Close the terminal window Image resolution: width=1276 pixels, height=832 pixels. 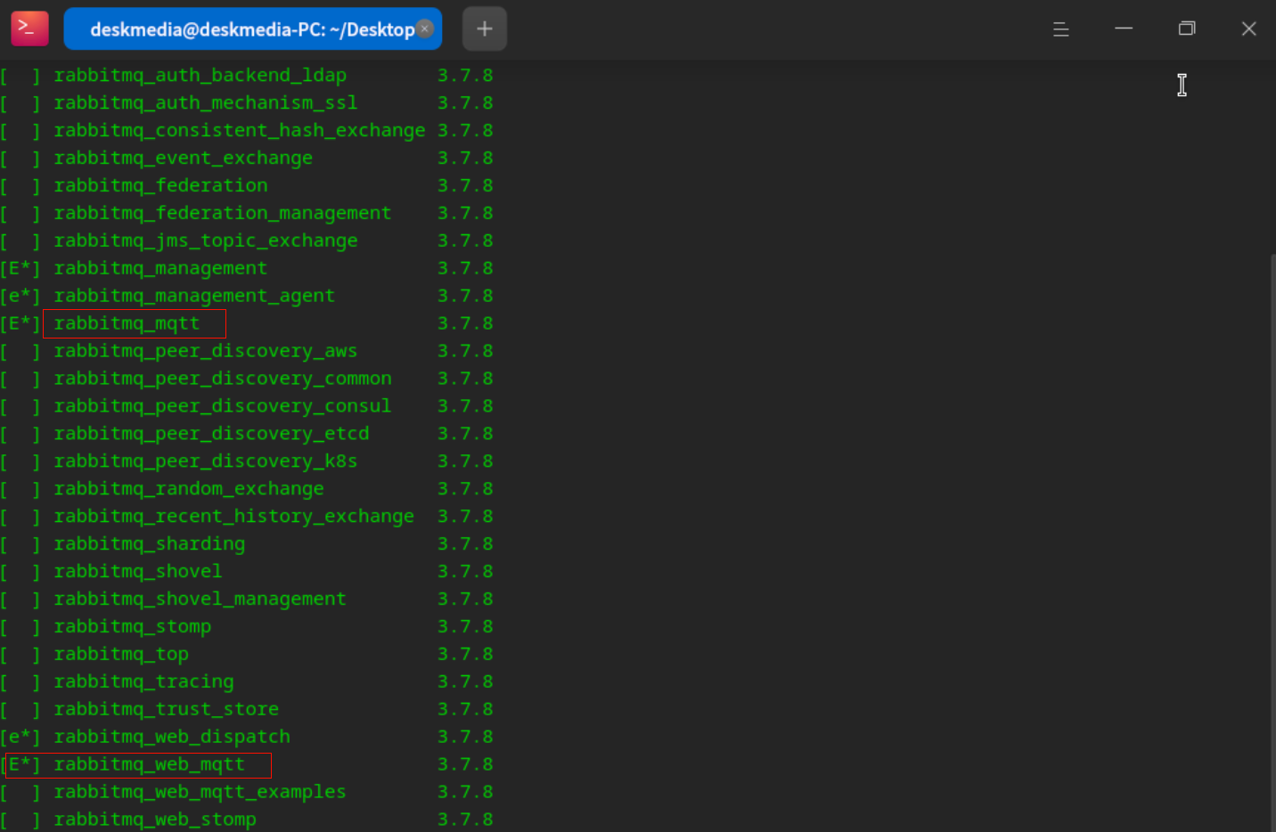point(1249,29)
